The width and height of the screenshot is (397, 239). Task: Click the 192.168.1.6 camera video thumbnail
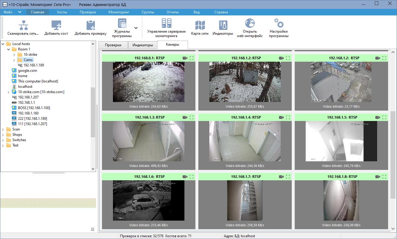[149, 200]
